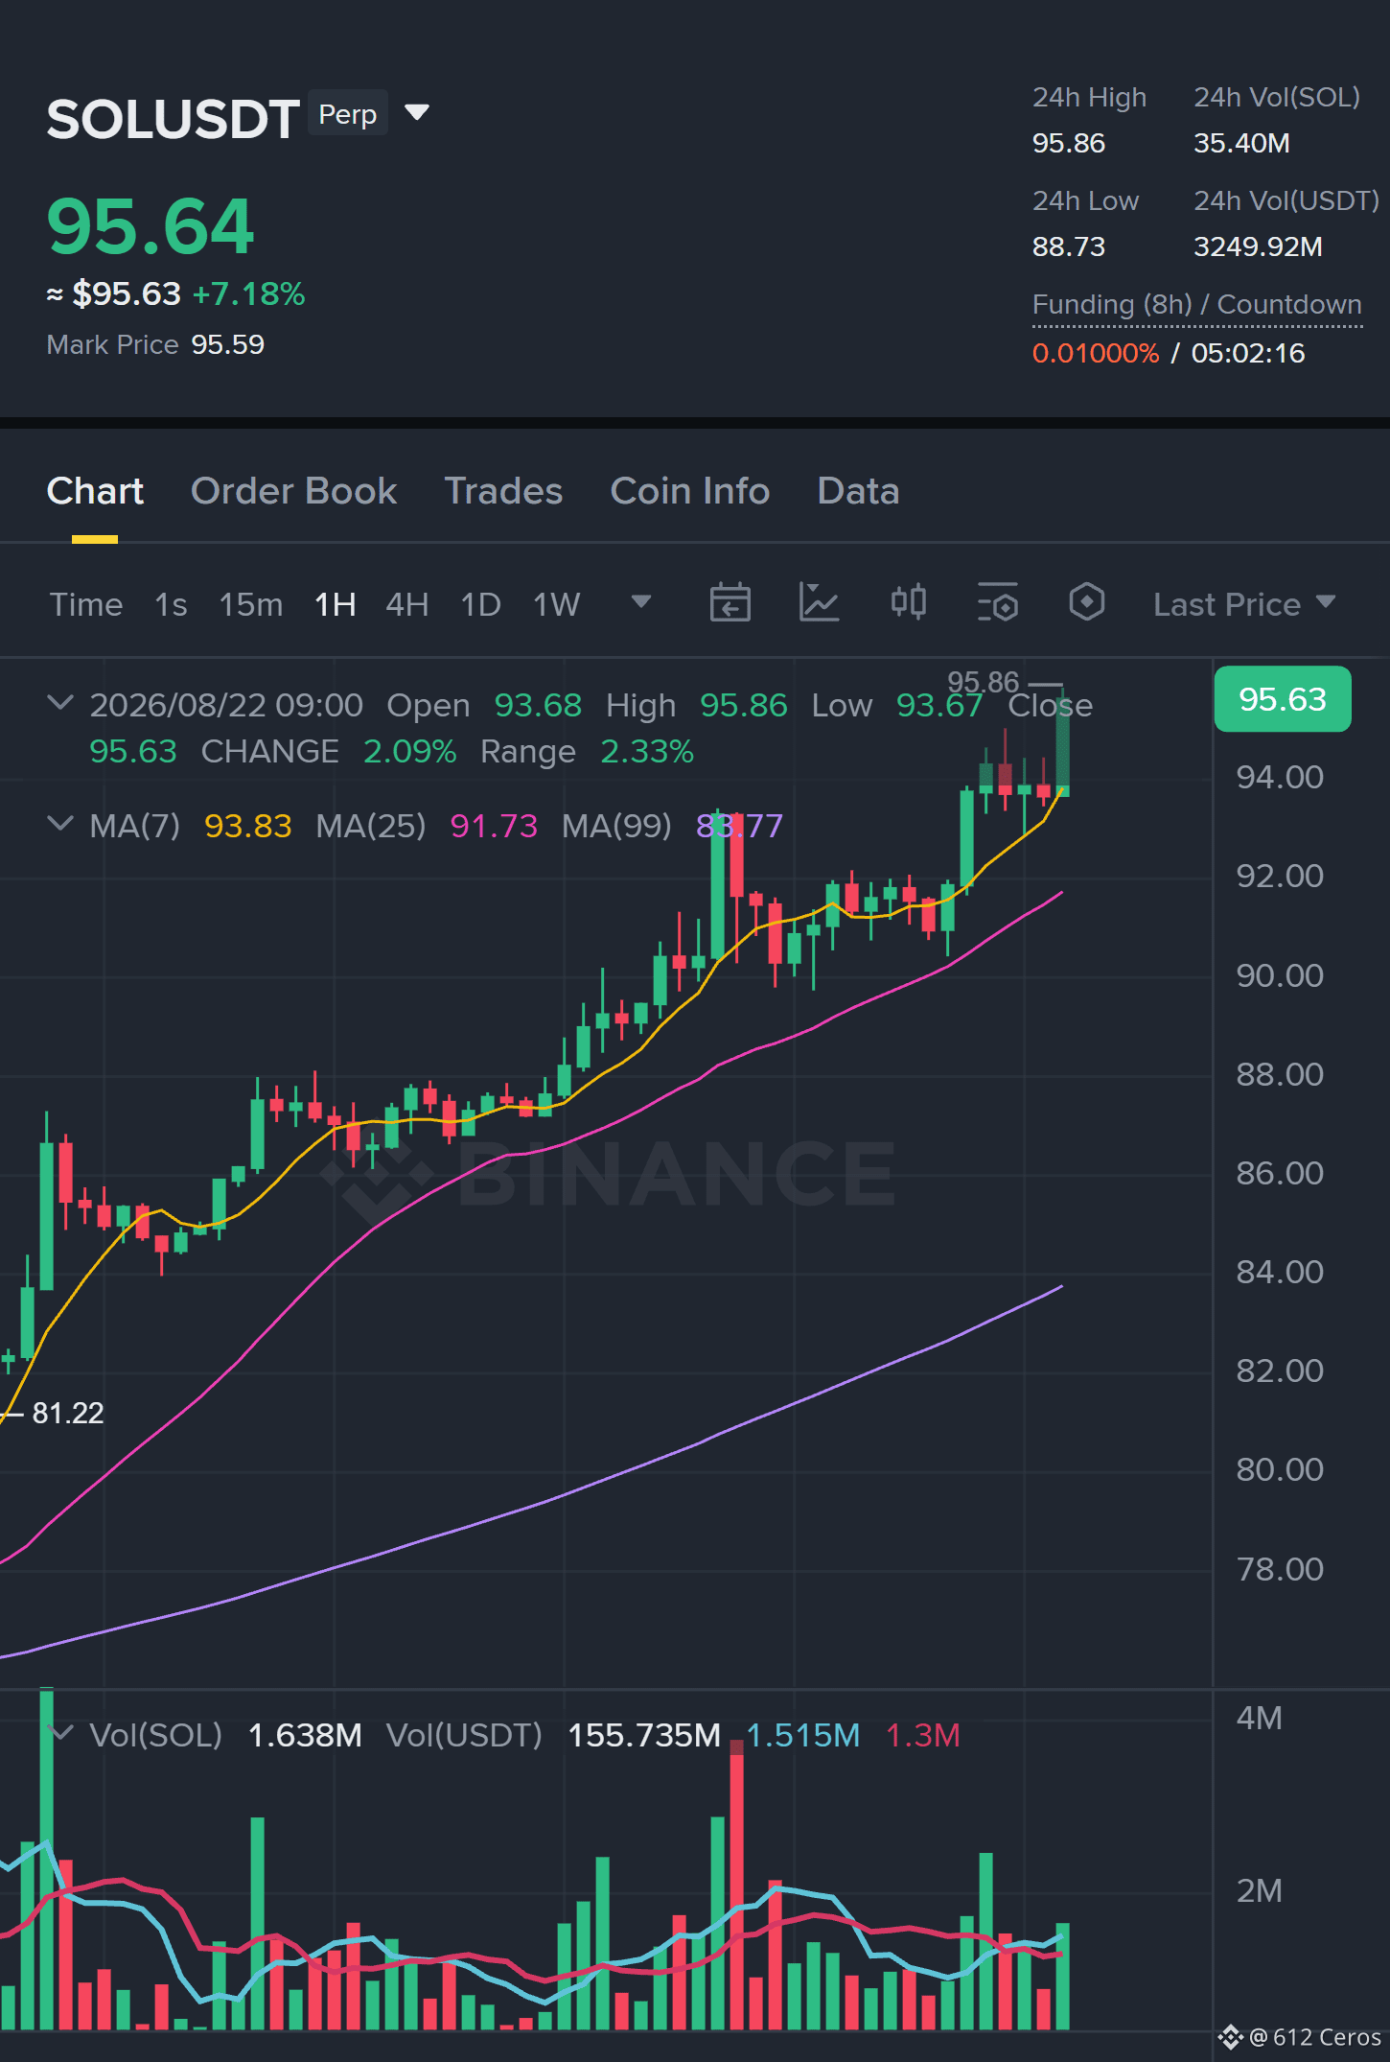This screenshot has height=2062, width=1390.
Task: Click the Range 2.33% value
Action: point(647,751)
